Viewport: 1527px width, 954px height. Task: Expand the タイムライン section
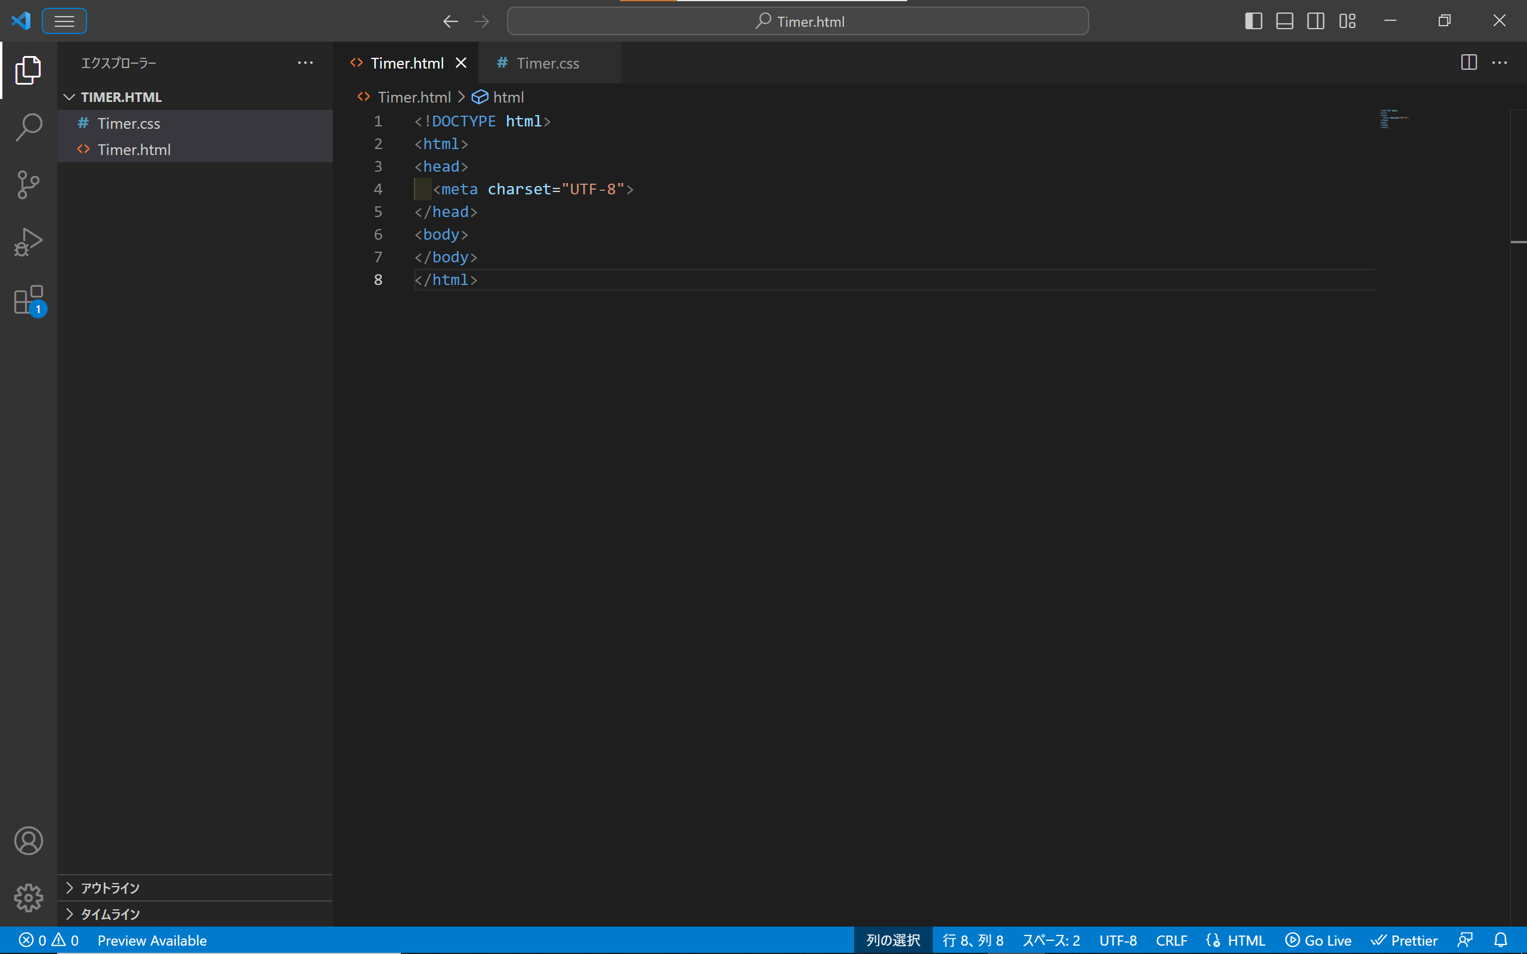195,913
